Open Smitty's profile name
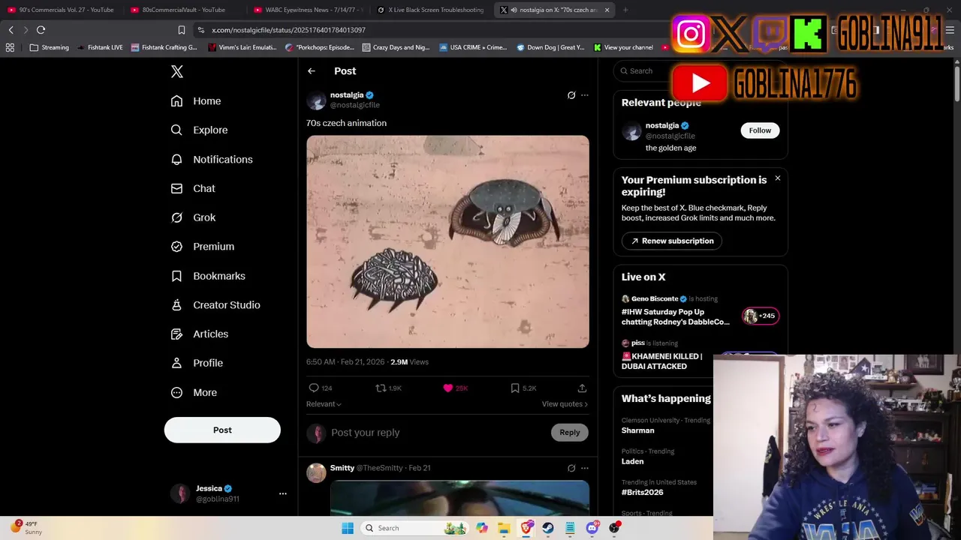 click(x=342, y=468)
